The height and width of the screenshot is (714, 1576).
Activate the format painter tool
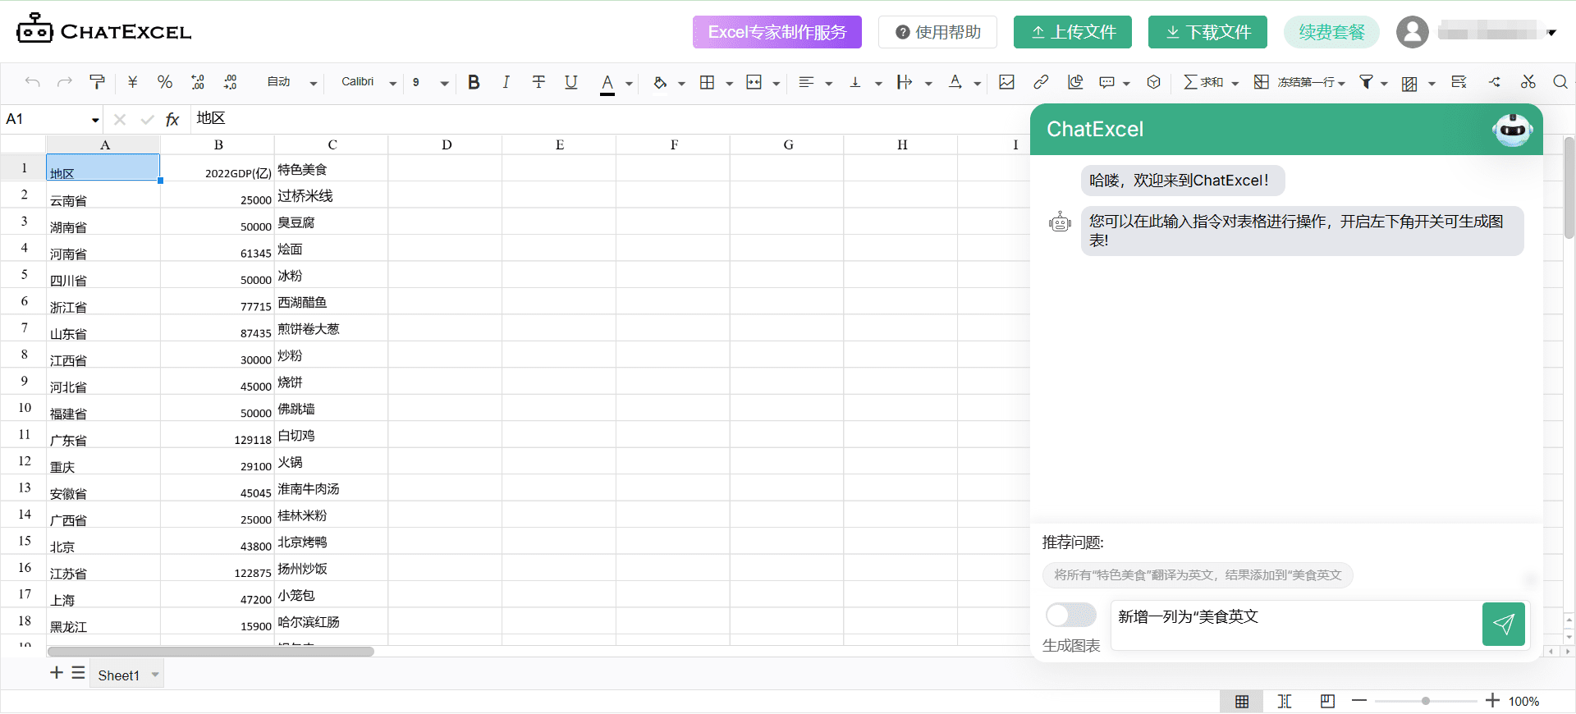point(97,82)
